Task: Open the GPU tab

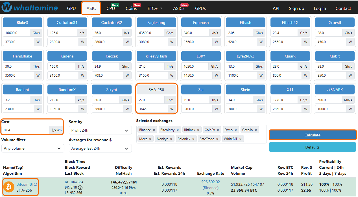Action: pos(71,8)
